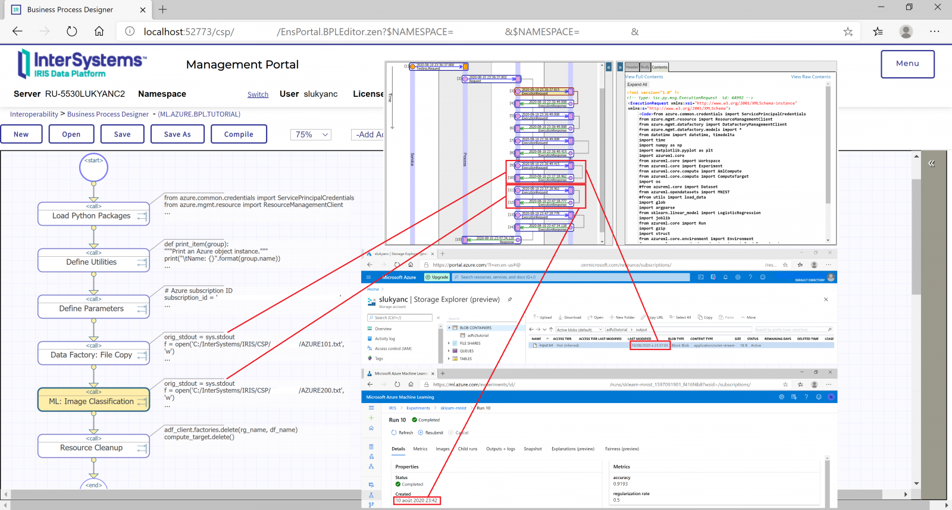This screenshot has height=510, width=952.
Task: Open the browser profile avatar
Action: pyautogui.click(x=906, y=32)
